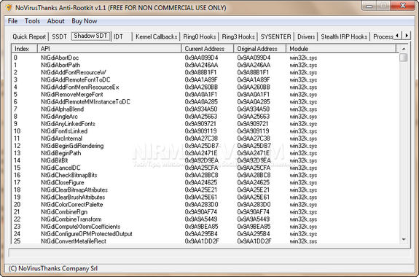Screen dimensions: 419x277
Task: Select the NtGdiComputeXformCoefficients row
Action: (x=205, y=227)
